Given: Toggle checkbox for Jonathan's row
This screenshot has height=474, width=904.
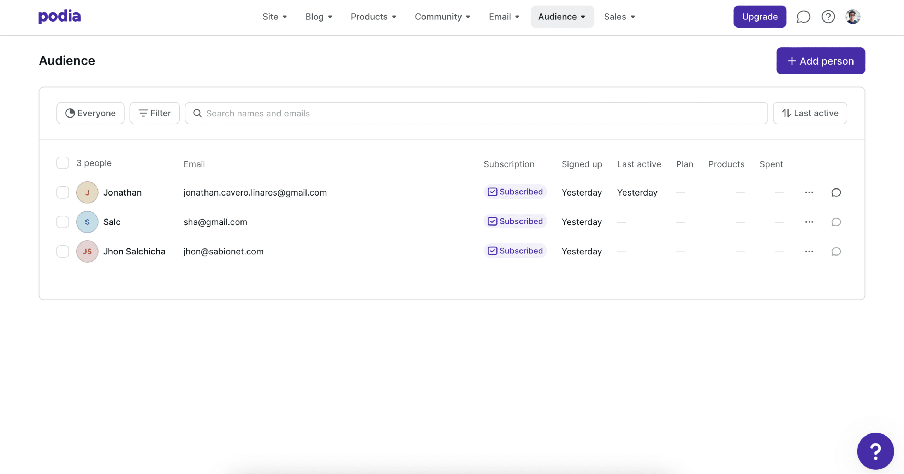Looking at the screenshot, I should click(x=63, y=192).
